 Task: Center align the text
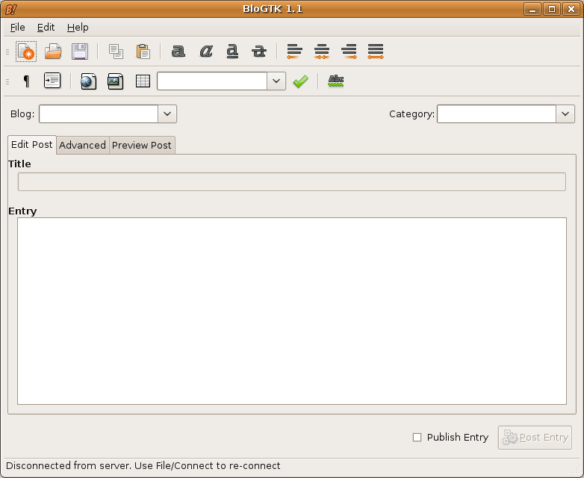[x=322, y=51]
